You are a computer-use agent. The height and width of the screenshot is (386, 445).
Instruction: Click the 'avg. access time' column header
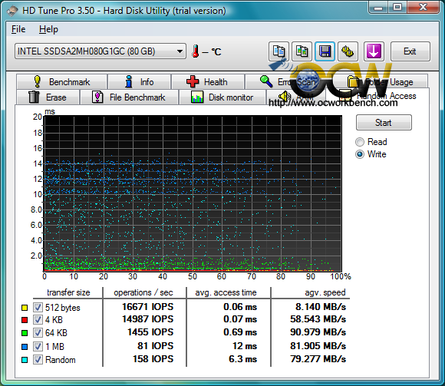(x=226, y=292)
